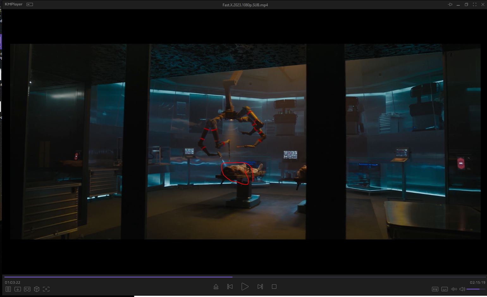Click the compact mode icon beside KMPlayer
The image size is (487, 297).
click(x=30, y=4)
